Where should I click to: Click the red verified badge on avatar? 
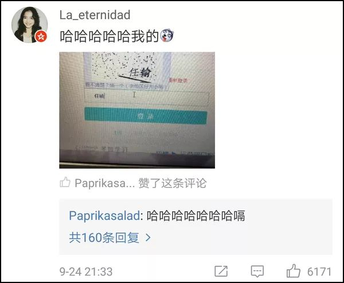point(41,36)
